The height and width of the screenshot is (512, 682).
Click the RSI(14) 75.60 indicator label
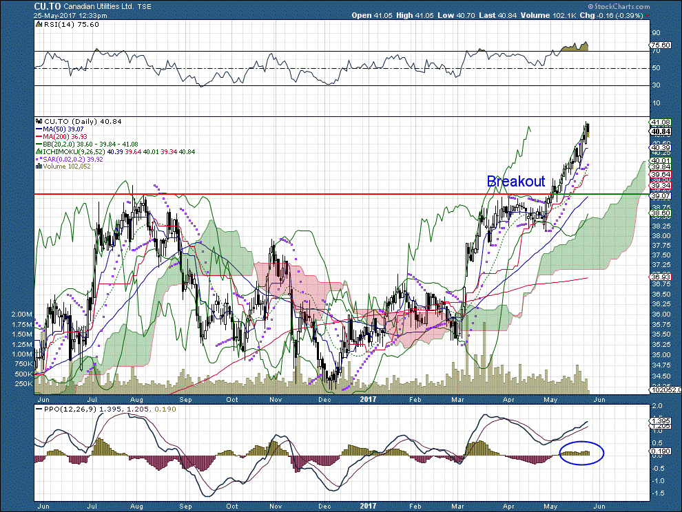pos(72,24)
